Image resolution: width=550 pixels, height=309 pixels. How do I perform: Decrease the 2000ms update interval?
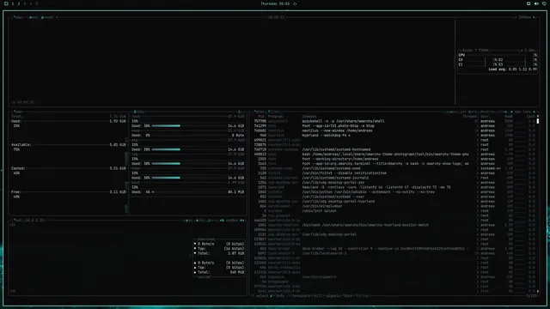[x=516, y=17]
